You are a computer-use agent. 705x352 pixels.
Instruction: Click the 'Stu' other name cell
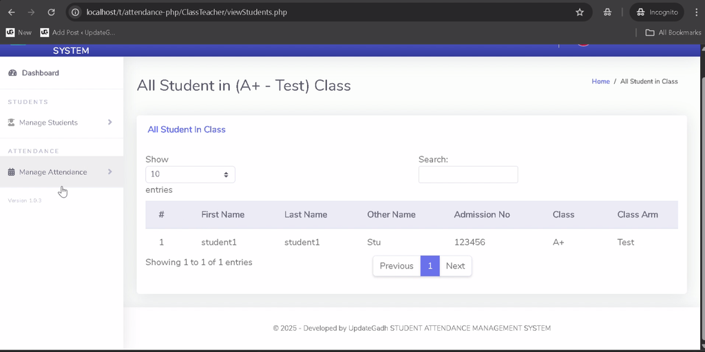(374, 242)
